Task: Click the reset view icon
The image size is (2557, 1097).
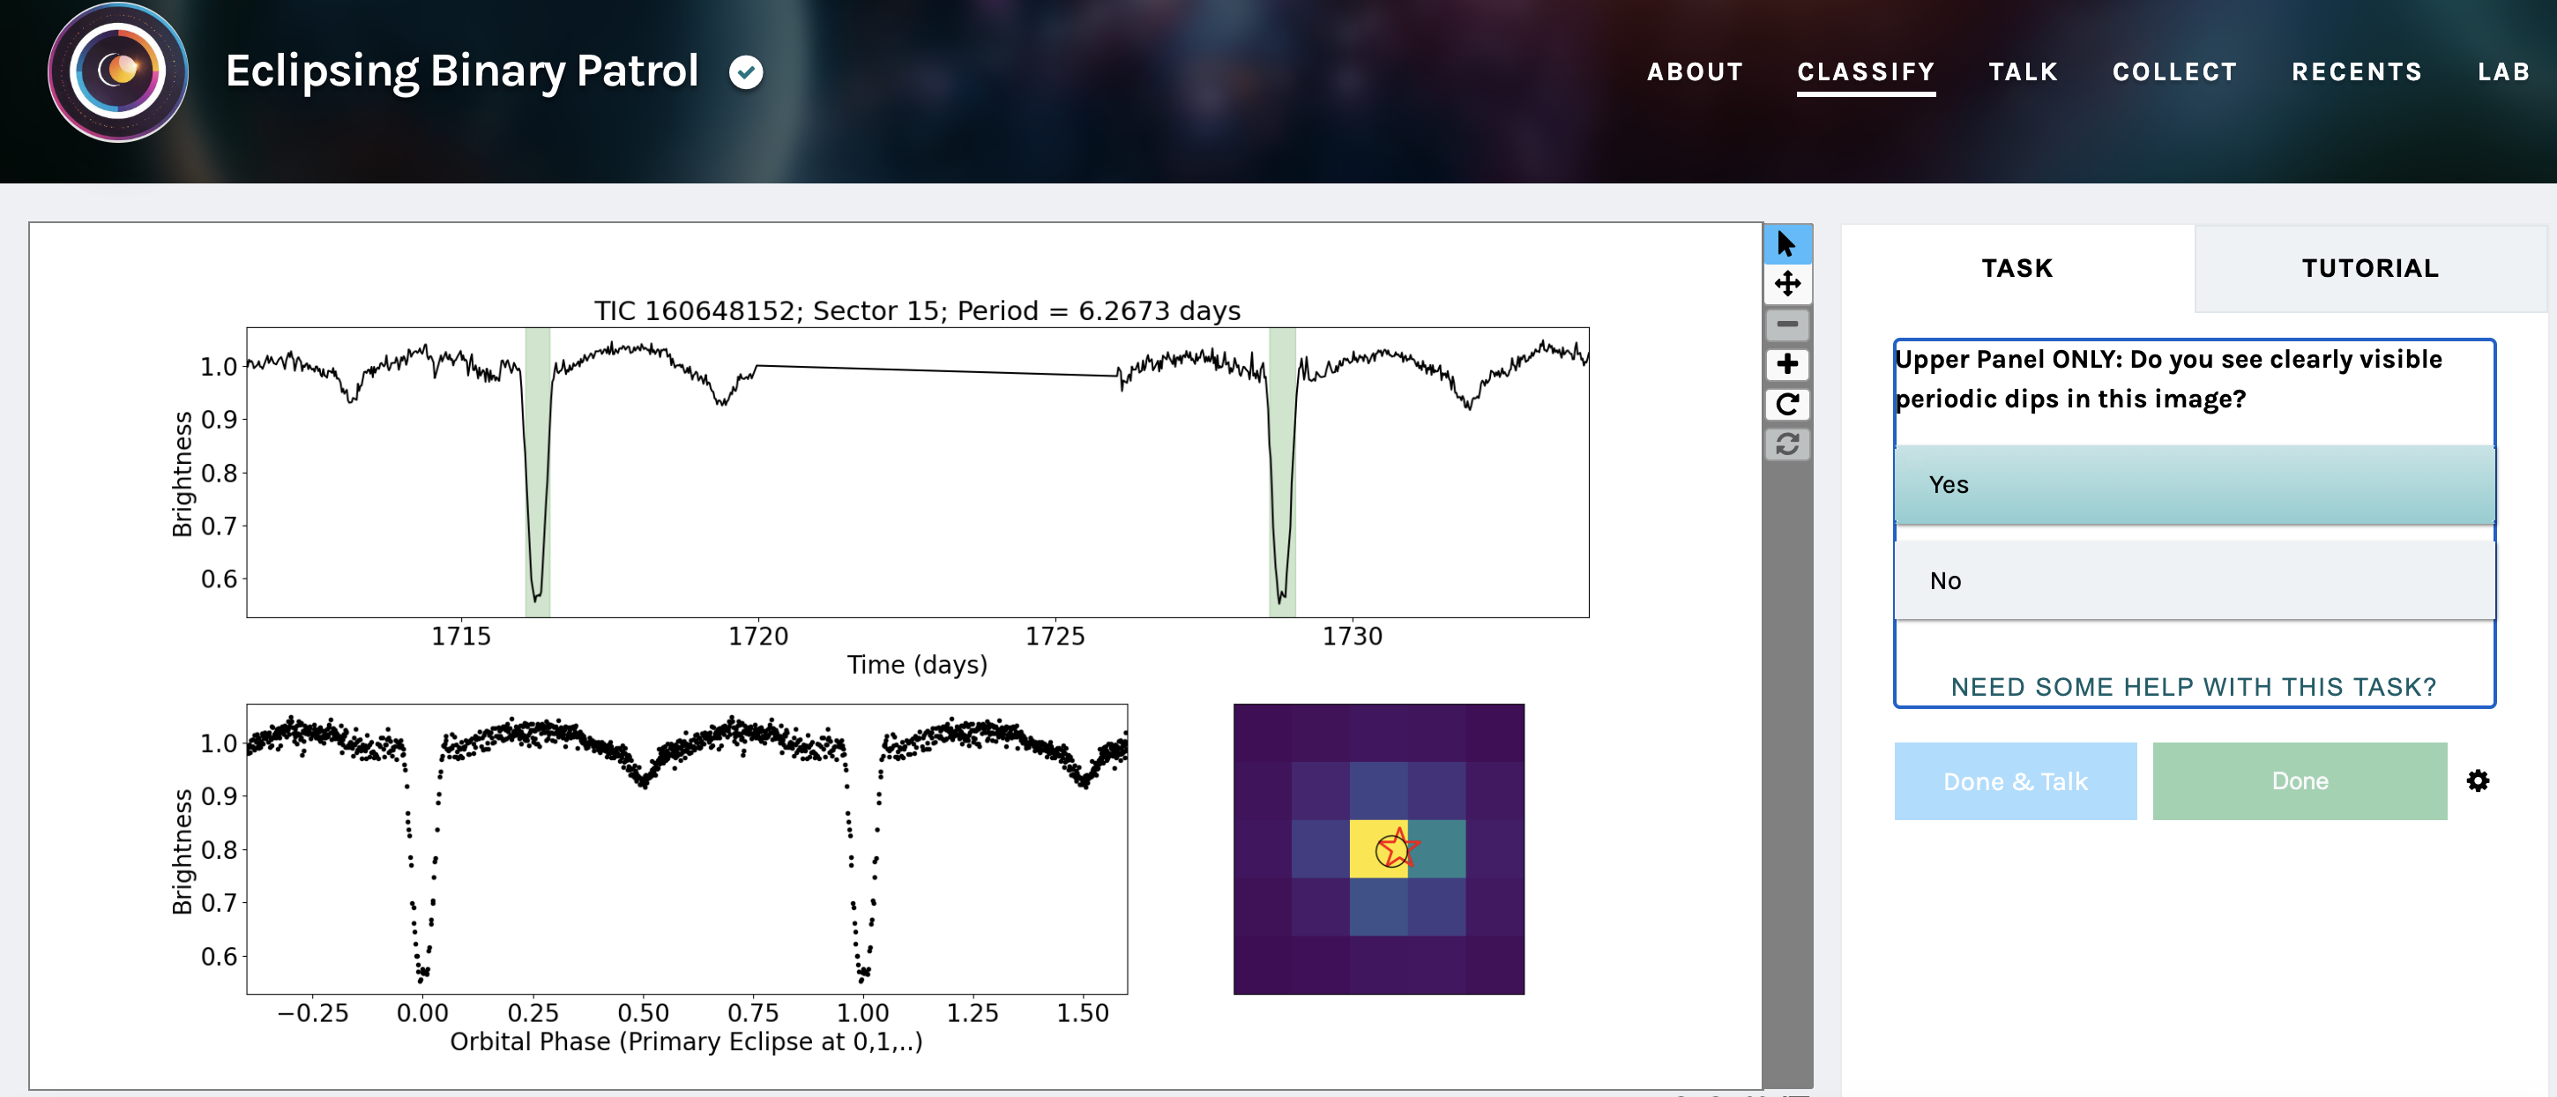Action: coord(1786,444)
